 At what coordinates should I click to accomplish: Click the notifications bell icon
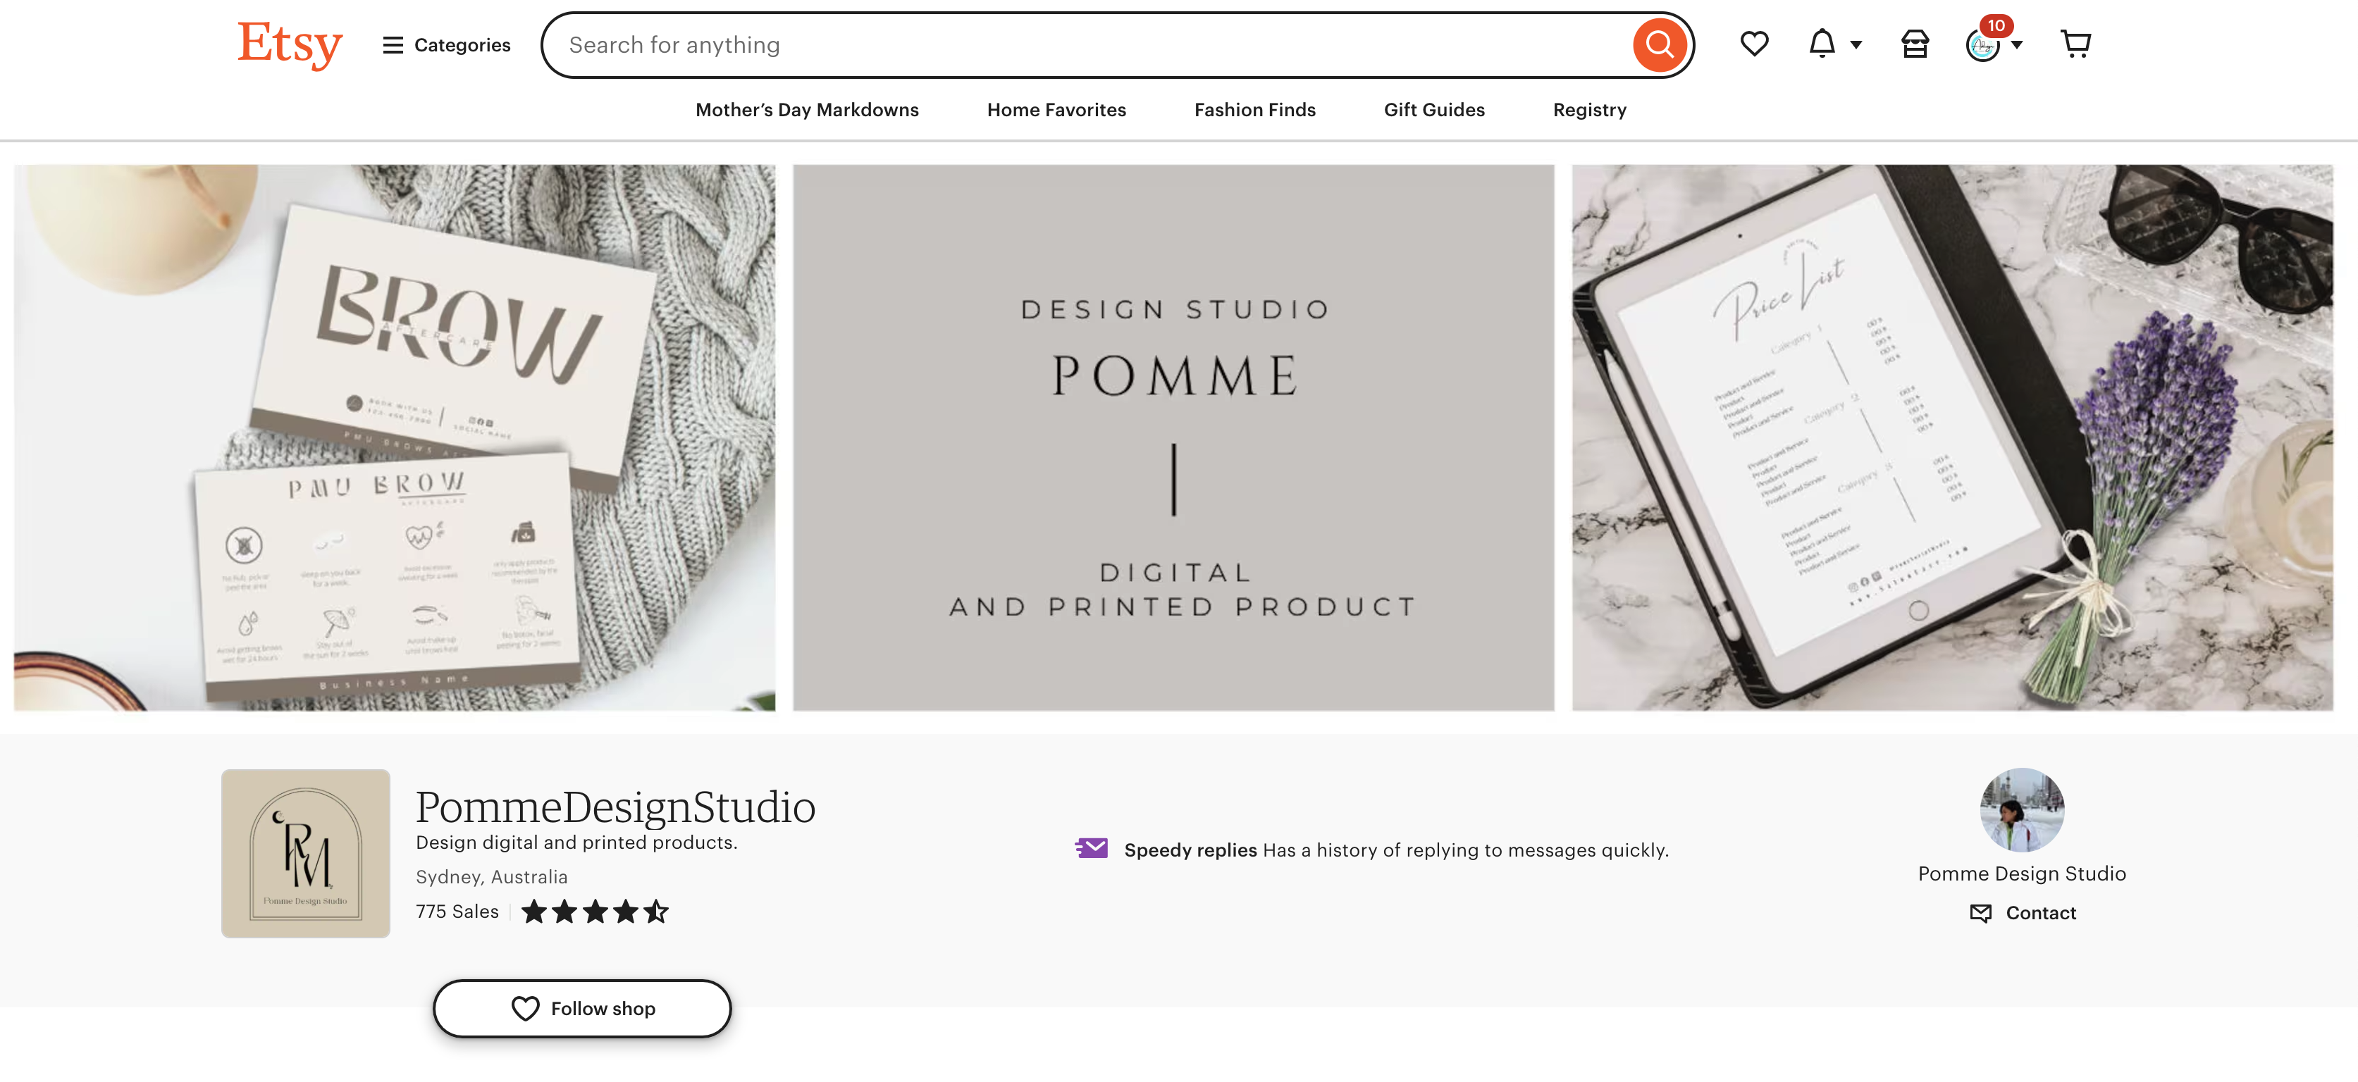pos(1822,44)
